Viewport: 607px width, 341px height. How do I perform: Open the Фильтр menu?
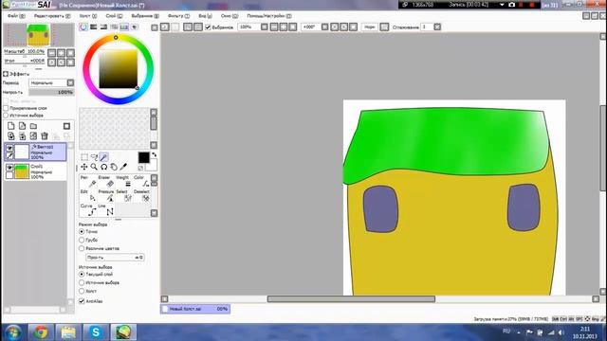(178, 16)
